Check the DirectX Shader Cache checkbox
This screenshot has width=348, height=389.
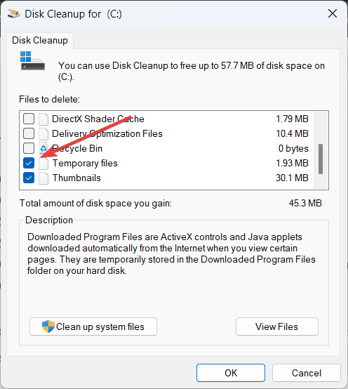[29, 119]
